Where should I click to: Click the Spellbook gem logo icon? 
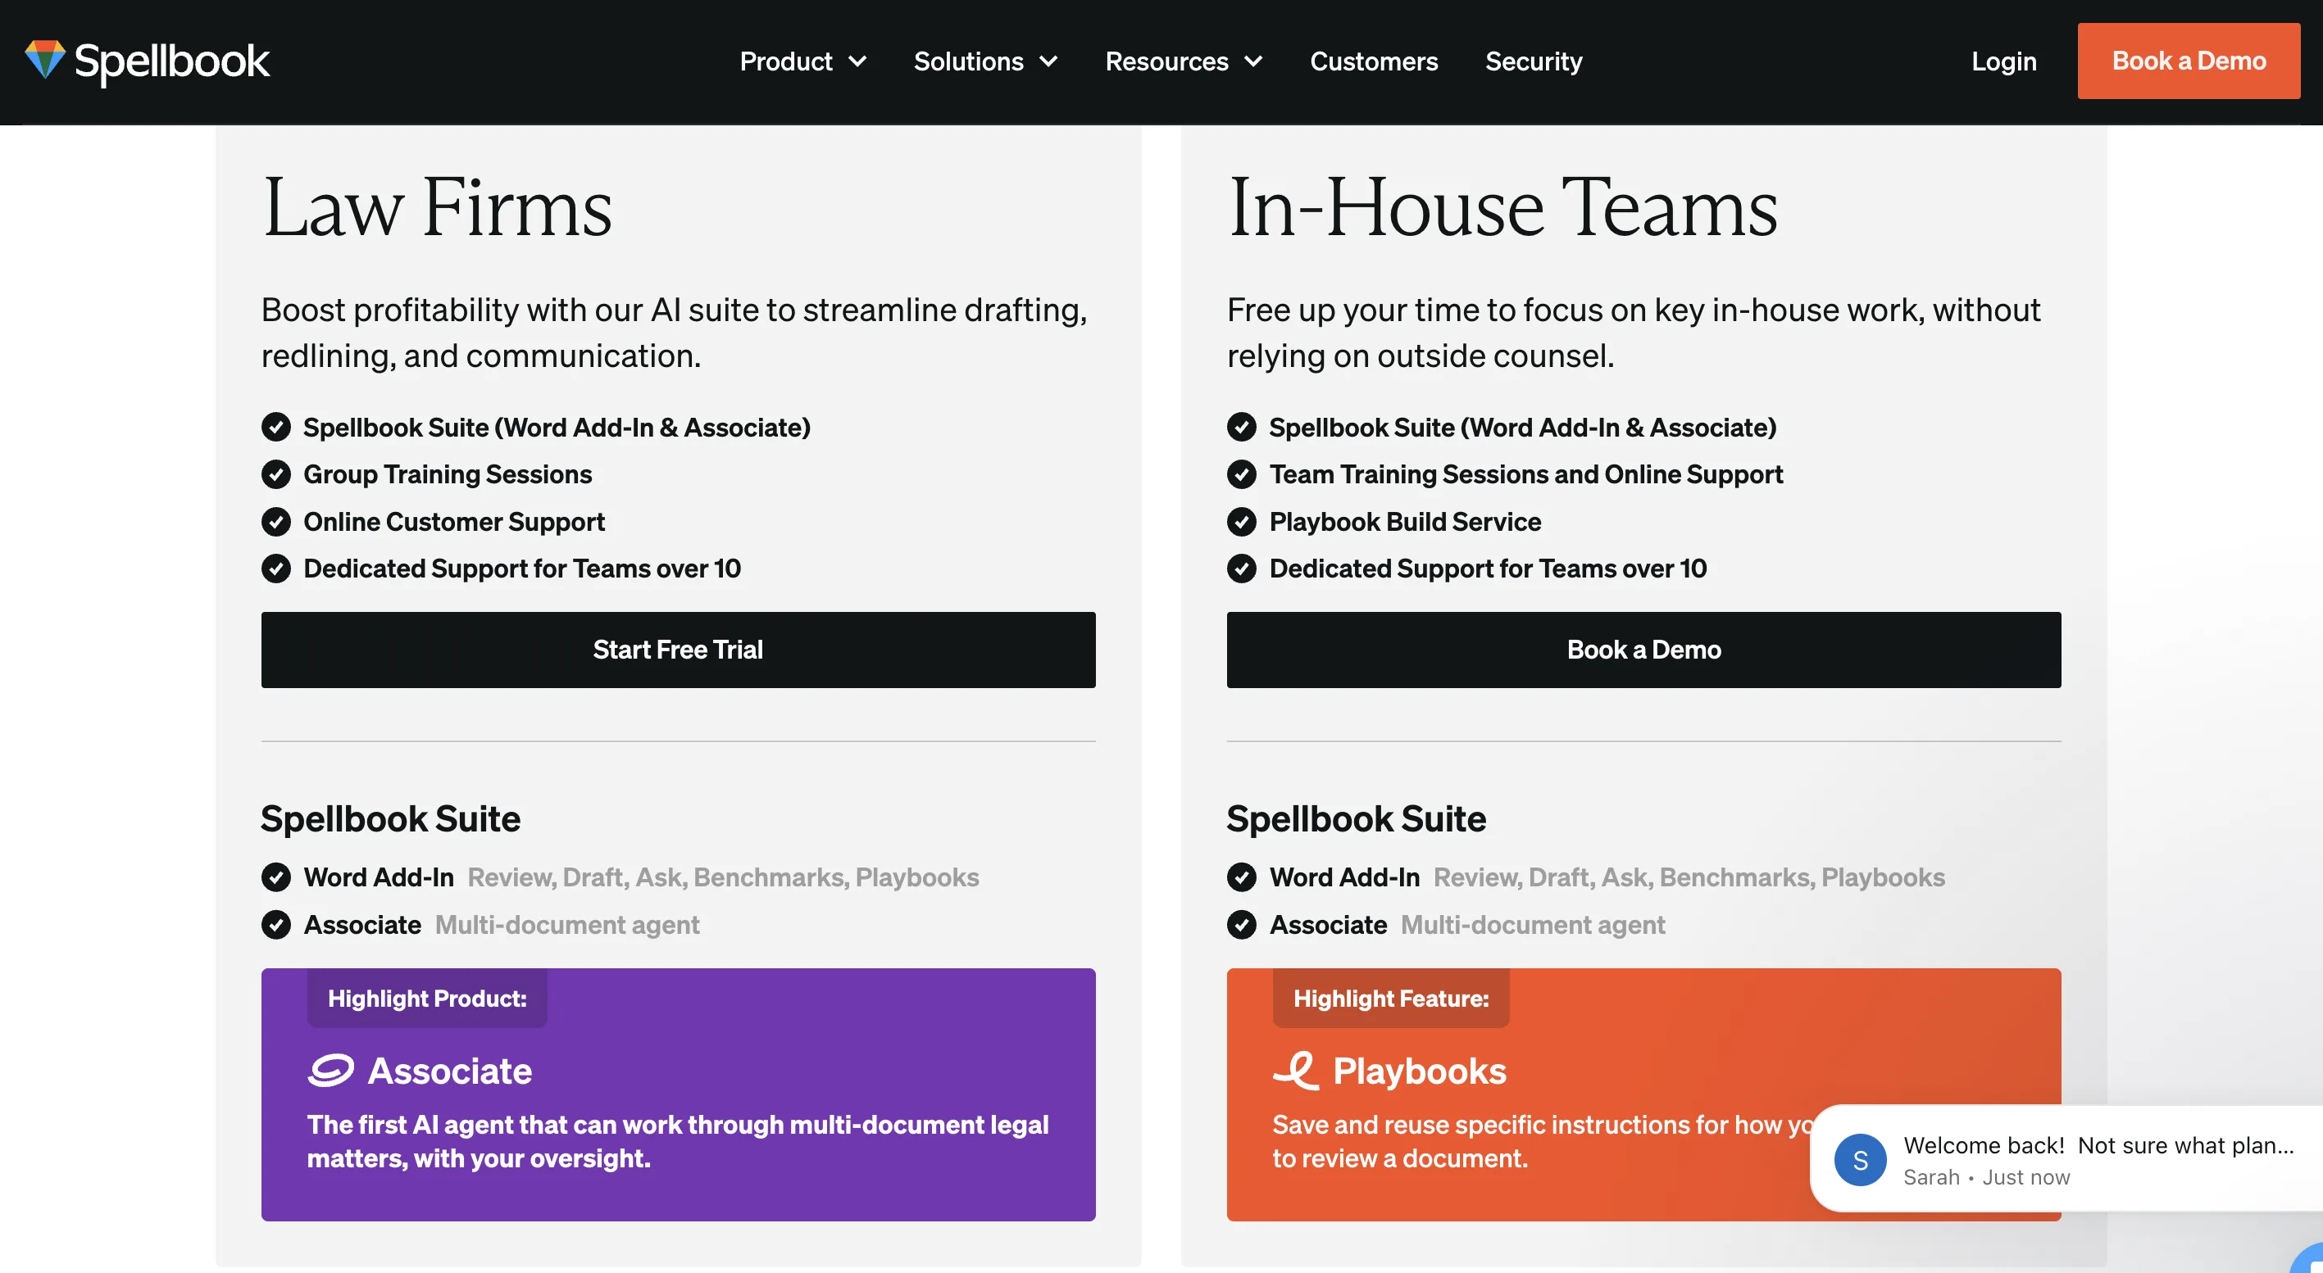coord(44,60)
